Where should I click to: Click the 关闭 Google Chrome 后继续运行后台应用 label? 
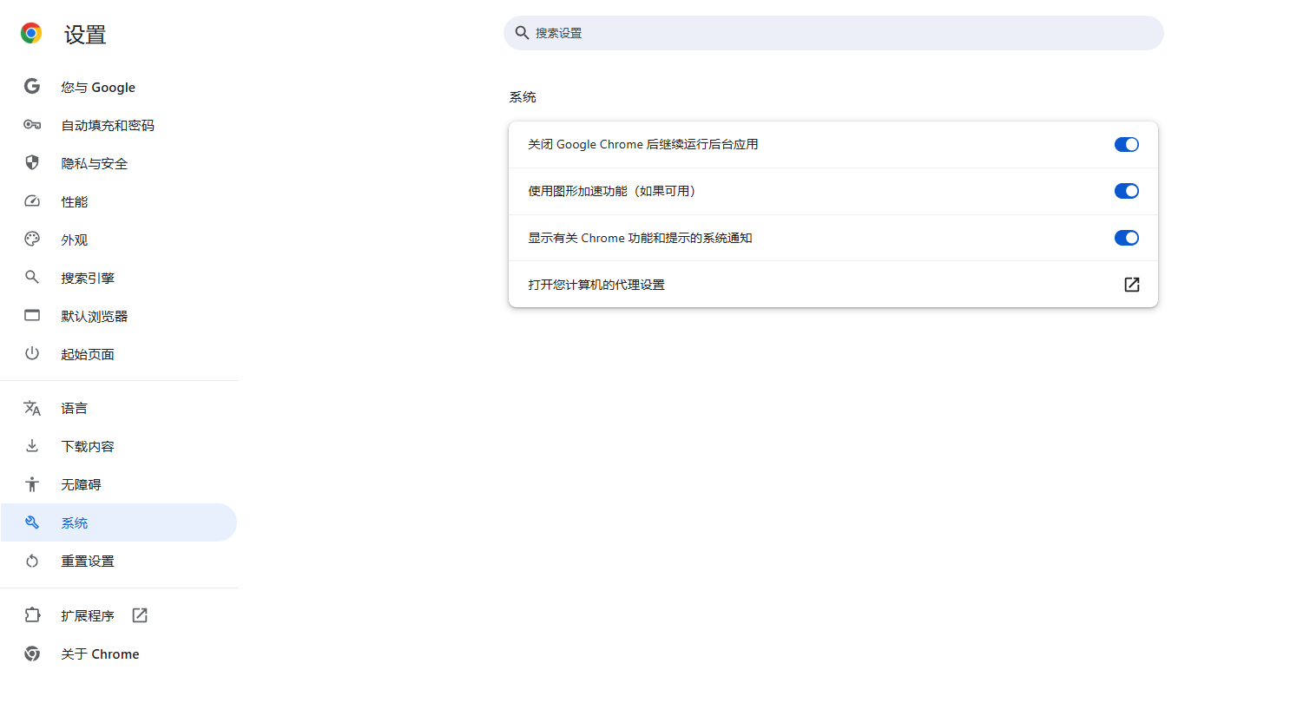(x=643, y=144)
